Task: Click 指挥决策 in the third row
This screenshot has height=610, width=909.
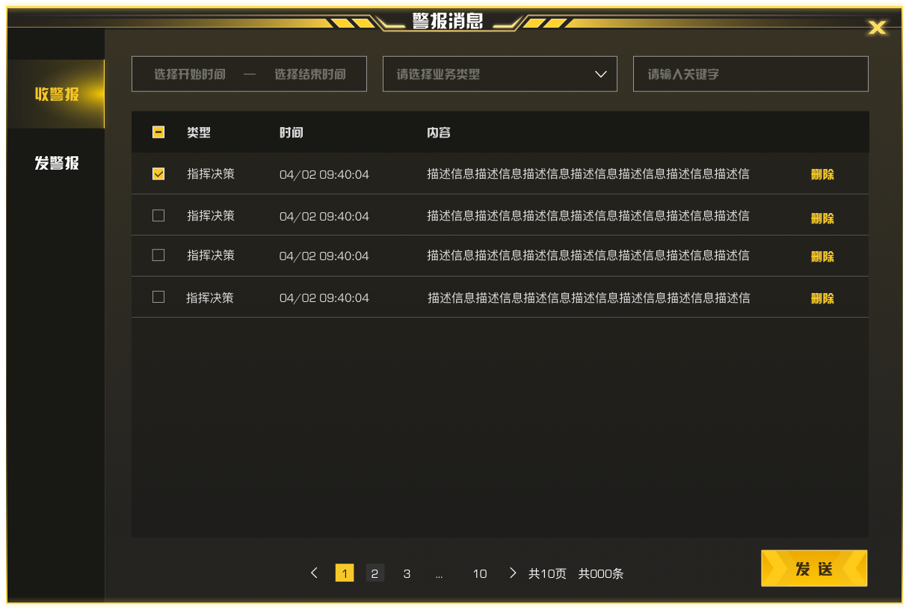Action: point(211,255)
